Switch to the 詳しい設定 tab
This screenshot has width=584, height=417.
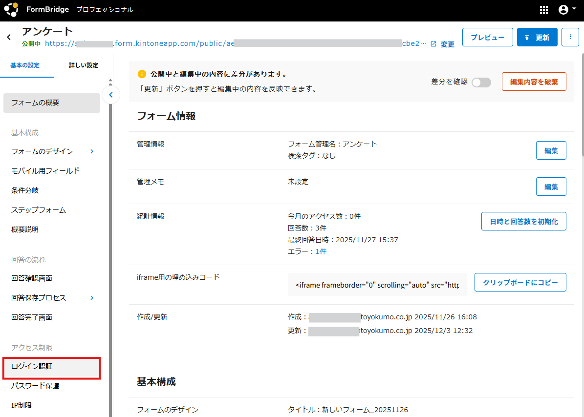[83, 65]
